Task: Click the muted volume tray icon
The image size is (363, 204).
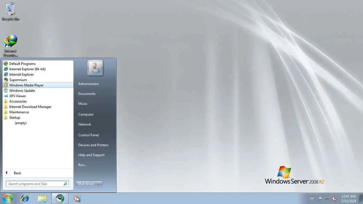Action: (x=335, y=199)
